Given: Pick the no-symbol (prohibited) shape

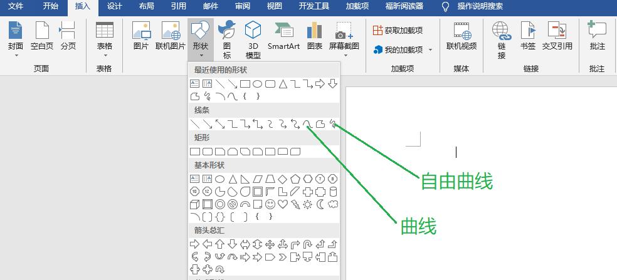Looking at the screenshot, I should [233, 204].
